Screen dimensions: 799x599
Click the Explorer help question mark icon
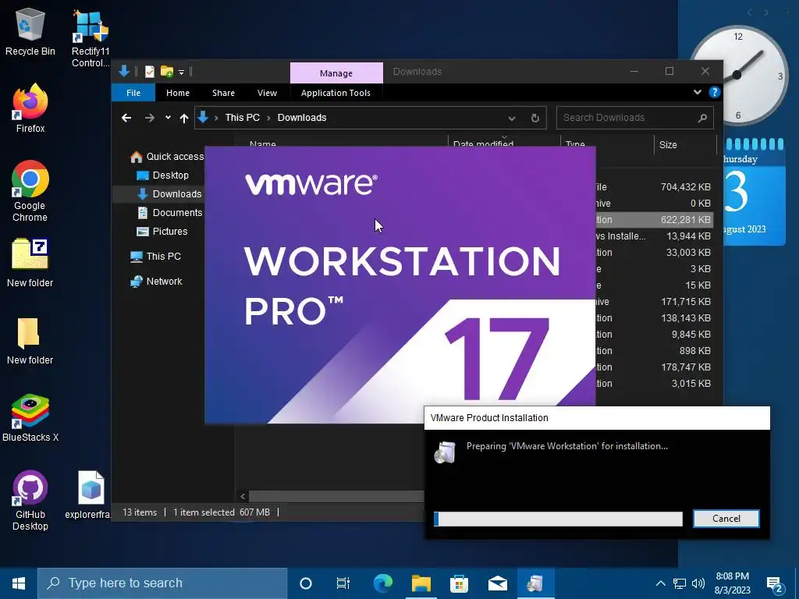pos(715,92)
